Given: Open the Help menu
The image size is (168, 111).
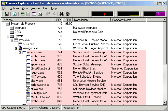Looking at the screenshot, I should [x=54, y=8].
